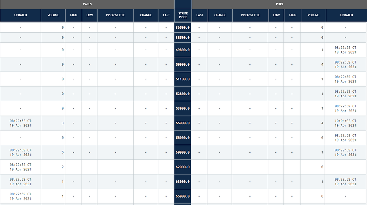Click puts PRIOR SETTLE column header
This screenshot has height=205, width=367.
click(251, 15)
